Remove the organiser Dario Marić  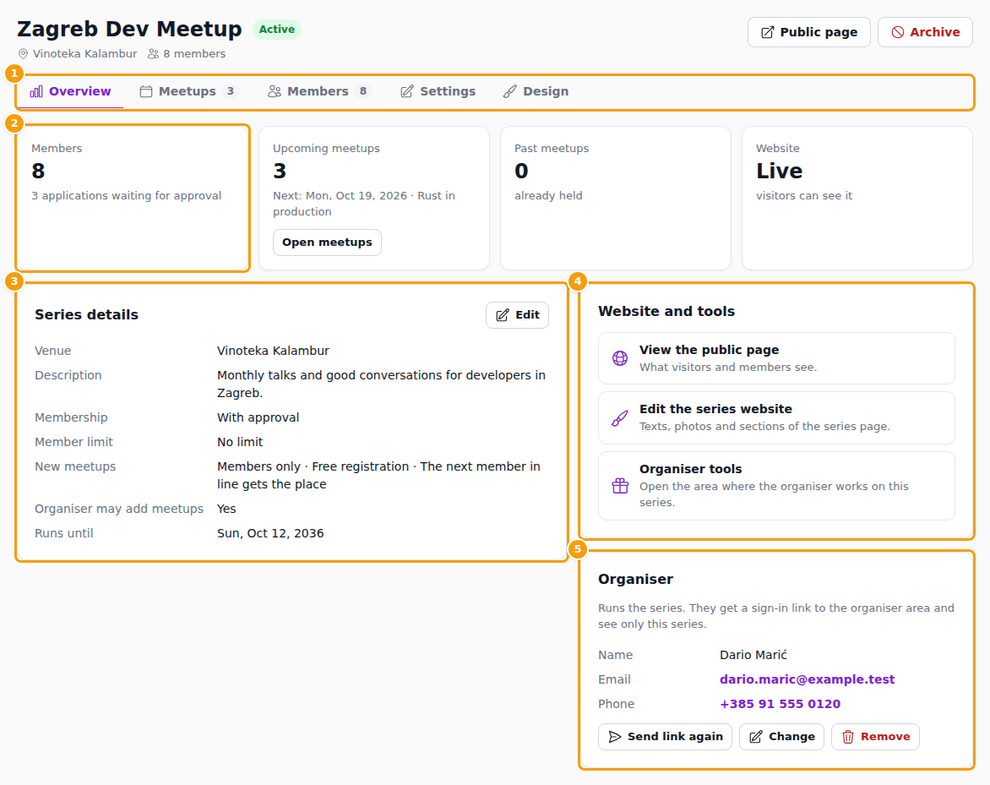click(x=875, y=737)
